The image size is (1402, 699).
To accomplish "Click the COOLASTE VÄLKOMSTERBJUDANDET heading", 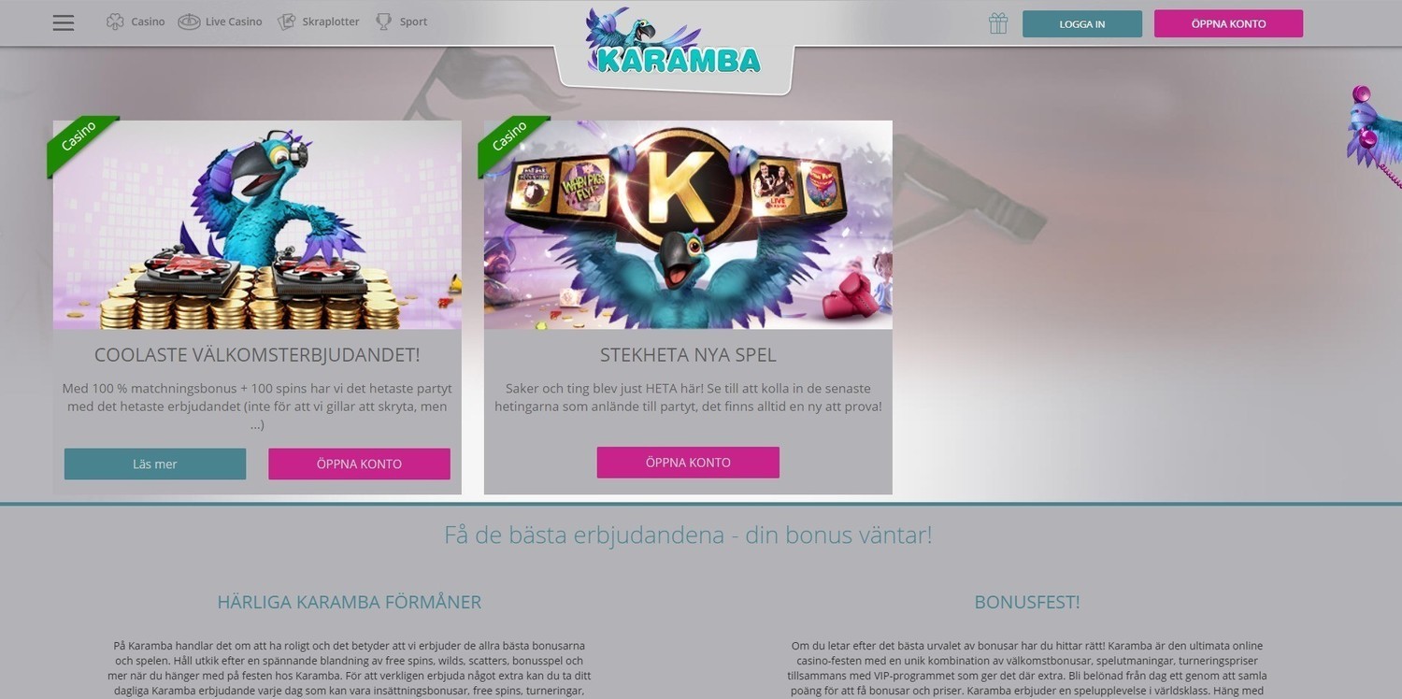I will [x=257, y=355].
